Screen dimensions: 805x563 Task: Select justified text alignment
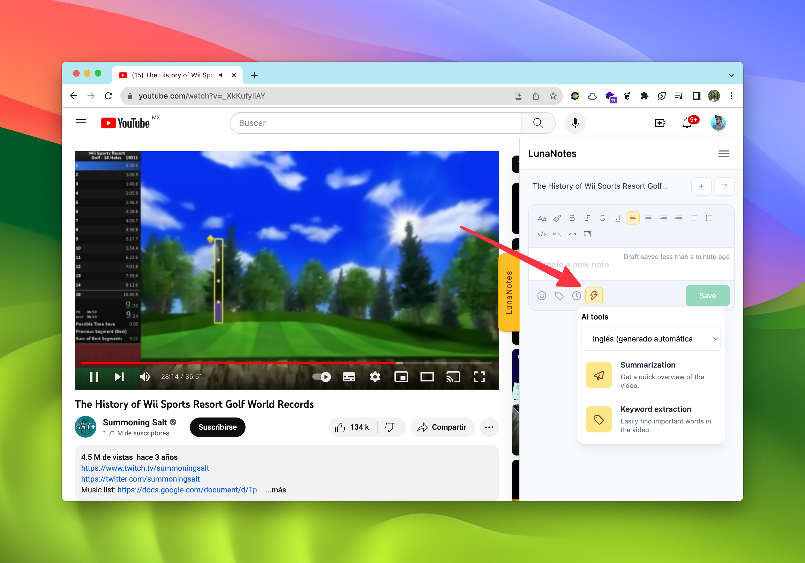click(x=678, y=218)
